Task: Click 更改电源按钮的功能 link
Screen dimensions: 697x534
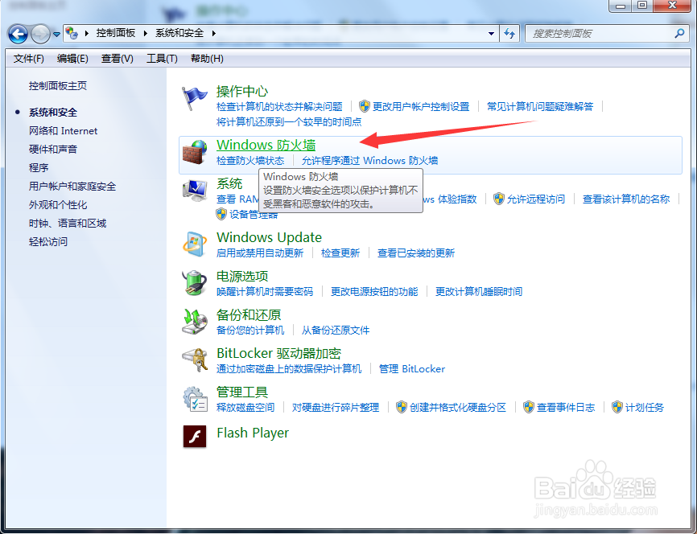Action: click(374, 292)
